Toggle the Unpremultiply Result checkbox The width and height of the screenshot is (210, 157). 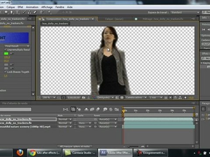pos(5,50)
